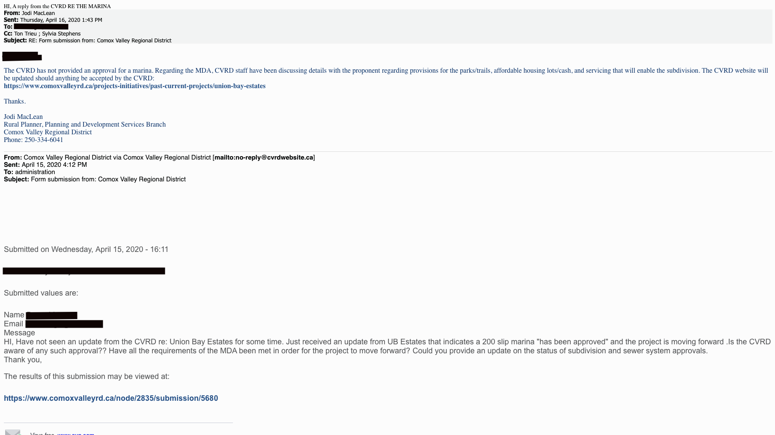The width and height of the screenshot is (775, 435).
Task: Click Ton Trieu in the Cc line
Action: coord(25,34)
